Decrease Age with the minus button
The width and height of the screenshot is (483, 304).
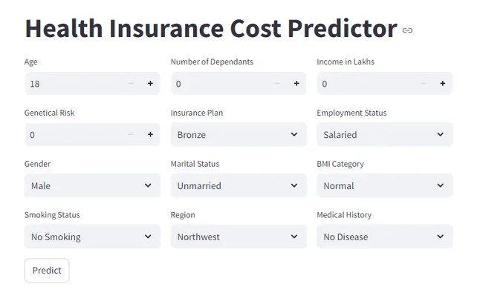point(132,84)
